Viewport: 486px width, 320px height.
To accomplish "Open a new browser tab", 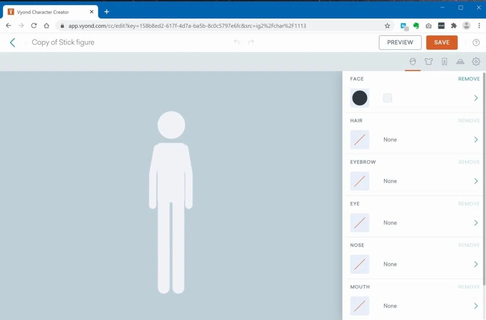I will pyautogui.click(x=107, y=12).
